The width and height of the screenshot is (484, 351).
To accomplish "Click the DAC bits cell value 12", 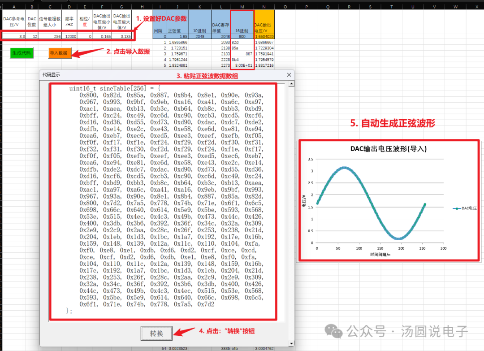I will (x=32, y=36).
